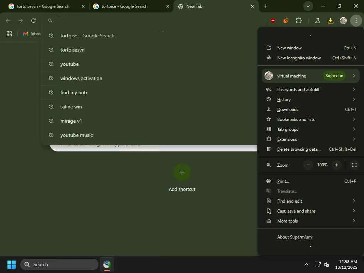
Task: Select suggestion 'tortoise - Google Search'
Action: (x=149, y=36)
